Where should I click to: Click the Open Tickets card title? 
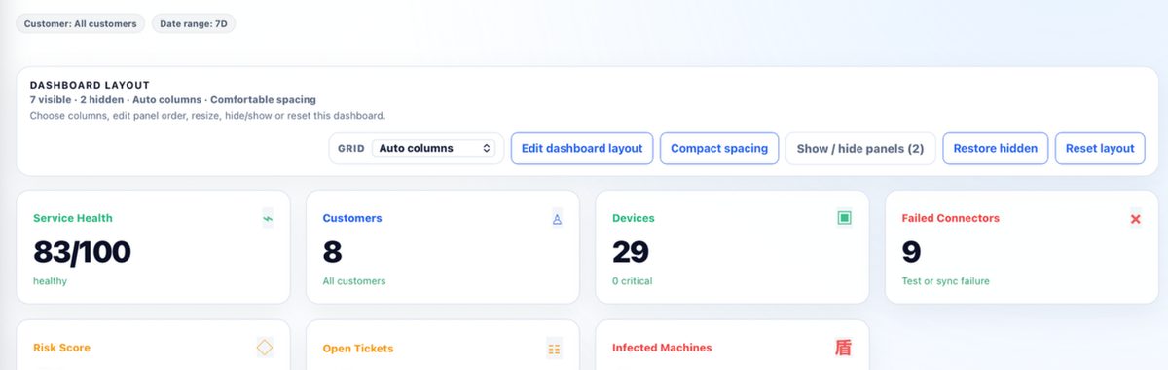pos(358,348)
